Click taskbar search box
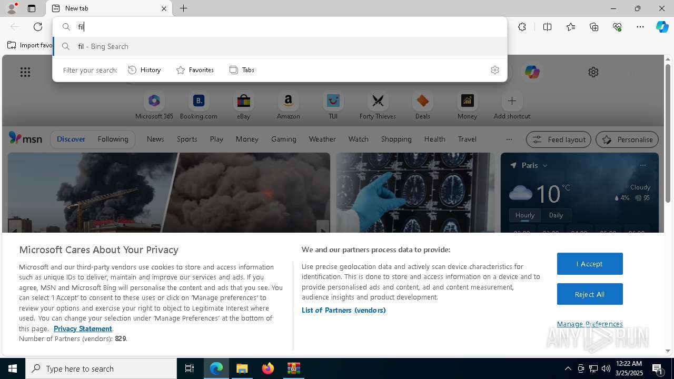The image size is (674, 379). click(101, 368)
